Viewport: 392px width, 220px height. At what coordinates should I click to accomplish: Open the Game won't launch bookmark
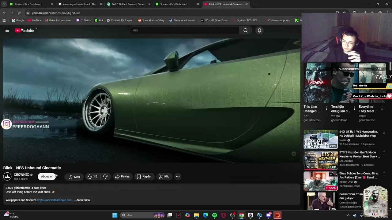pyautogui.click(x=183, y=20)
